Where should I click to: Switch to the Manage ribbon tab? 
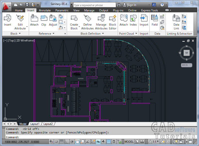click(89, 10)
